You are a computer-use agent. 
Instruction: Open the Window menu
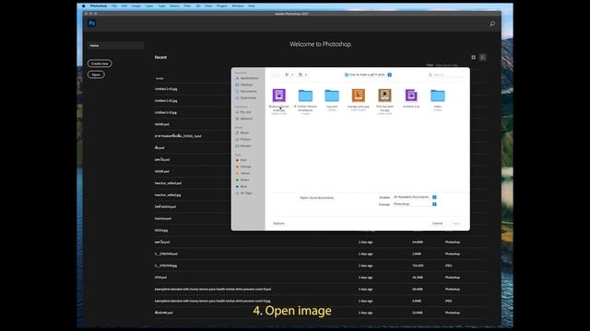click(x=238, y=6)
